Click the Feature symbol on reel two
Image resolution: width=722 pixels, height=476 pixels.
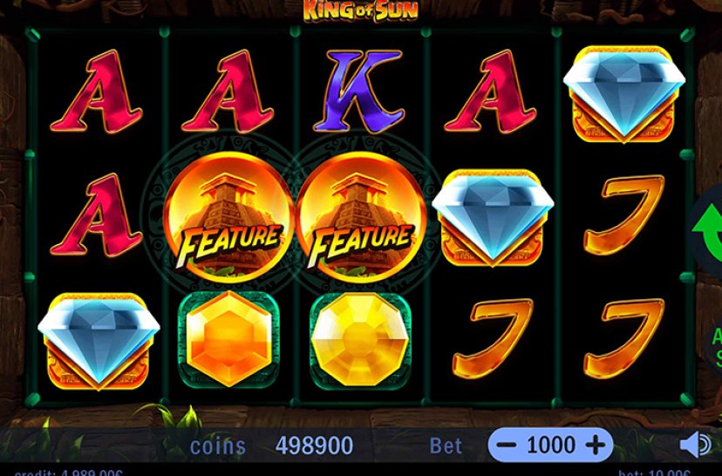228,216
